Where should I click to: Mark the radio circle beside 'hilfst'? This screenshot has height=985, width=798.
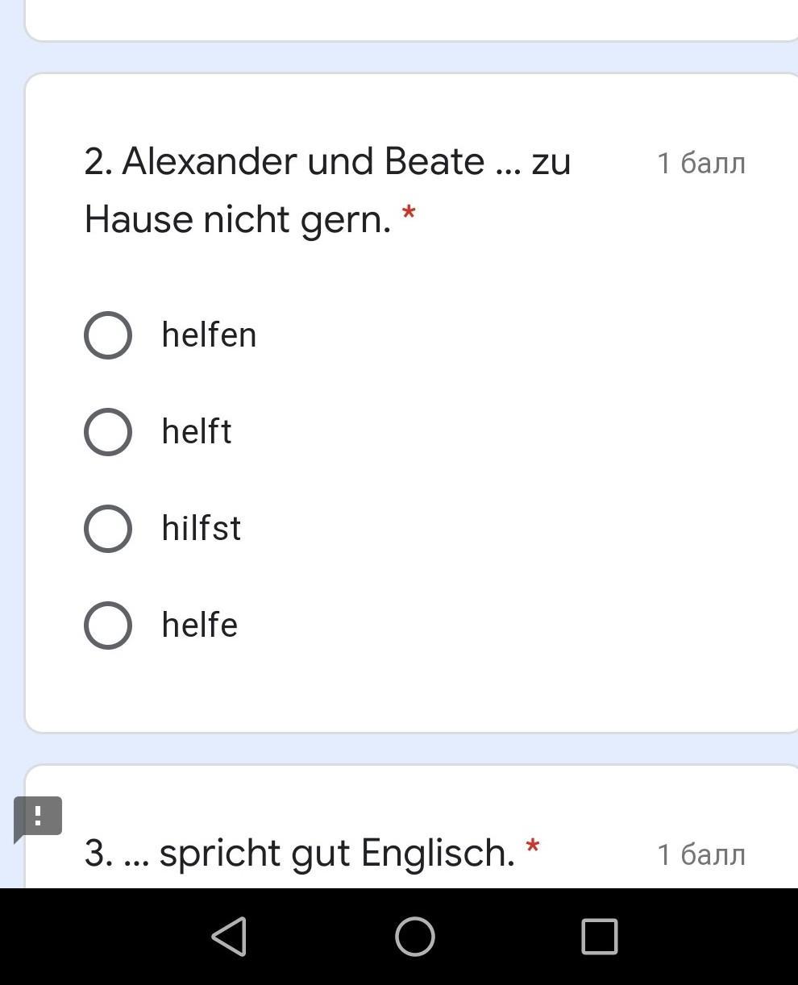click(x=108, y=529)
